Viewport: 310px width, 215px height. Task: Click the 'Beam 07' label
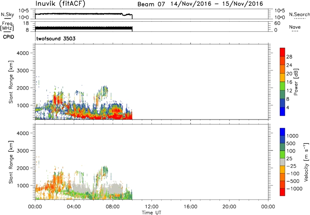151,4
